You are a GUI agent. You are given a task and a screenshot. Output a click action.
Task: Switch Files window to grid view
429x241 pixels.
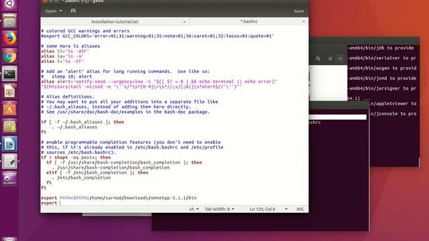pyautogui.click(x=330, y=58)
